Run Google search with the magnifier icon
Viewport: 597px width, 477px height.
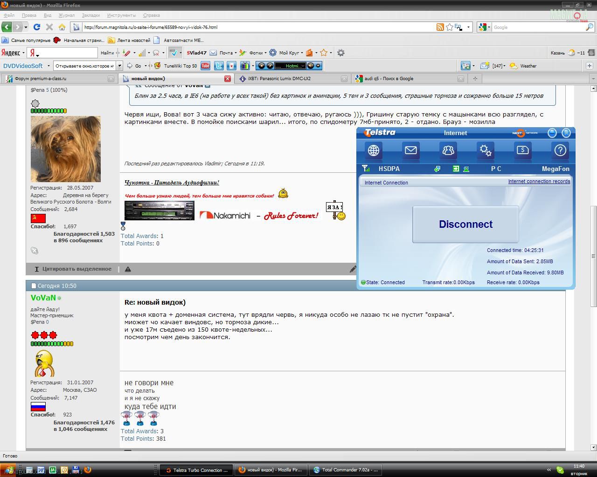point(590,27)
